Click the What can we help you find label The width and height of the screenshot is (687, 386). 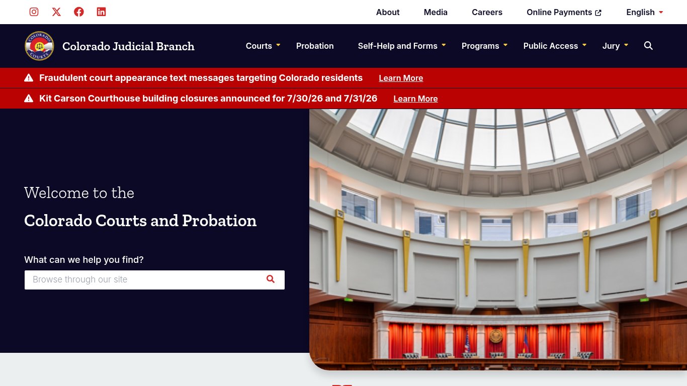[84, 260]
